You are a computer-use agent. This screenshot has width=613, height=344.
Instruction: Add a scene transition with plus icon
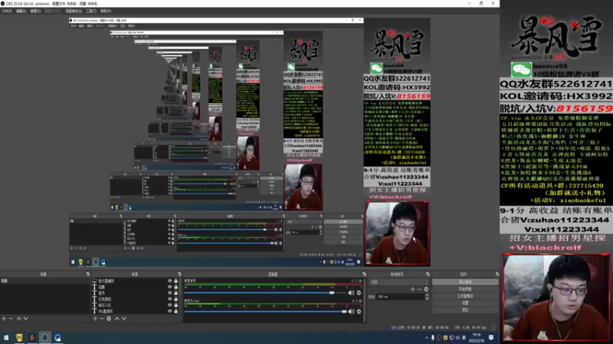412,290
